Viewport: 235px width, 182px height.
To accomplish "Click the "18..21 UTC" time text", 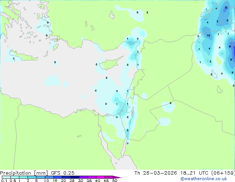I will click(194, 173).
